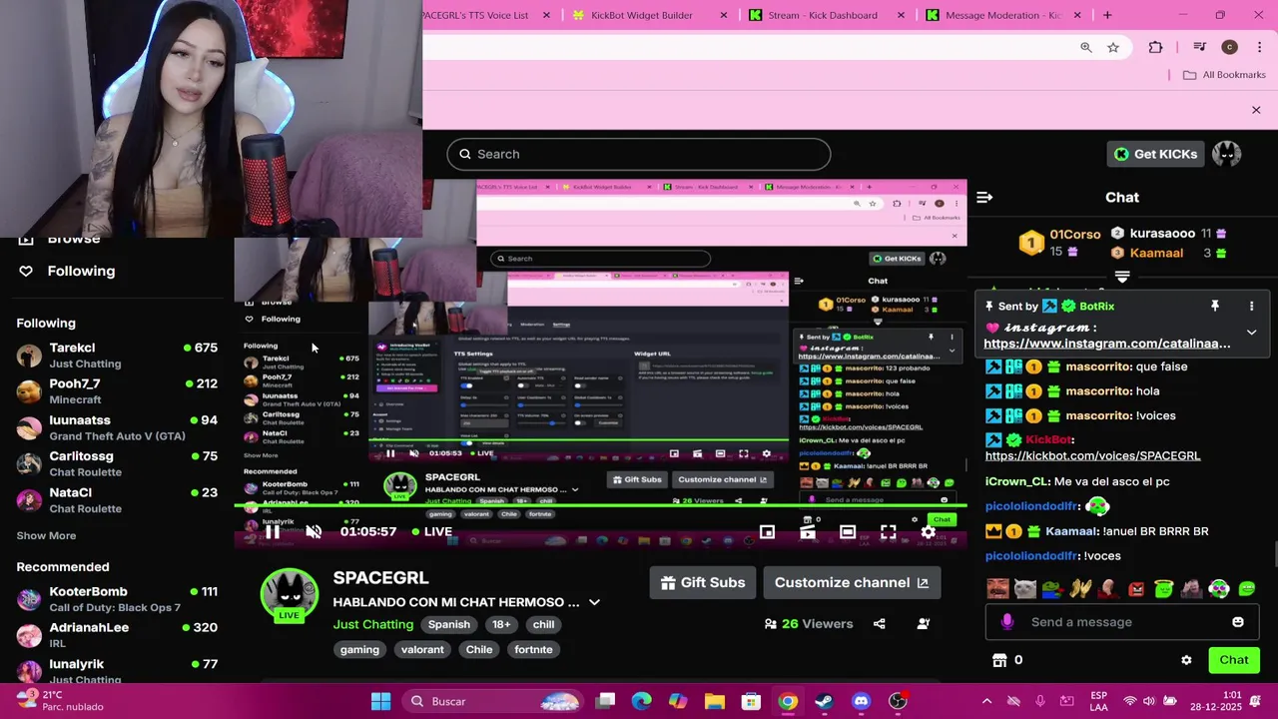This screenshot has height=719, width=1278.
Task: Switch player to theater mode
Action: 848,532
